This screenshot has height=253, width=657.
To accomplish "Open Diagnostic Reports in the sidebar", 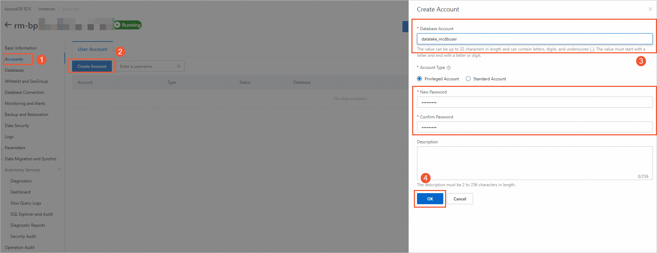I will (28, 225).
